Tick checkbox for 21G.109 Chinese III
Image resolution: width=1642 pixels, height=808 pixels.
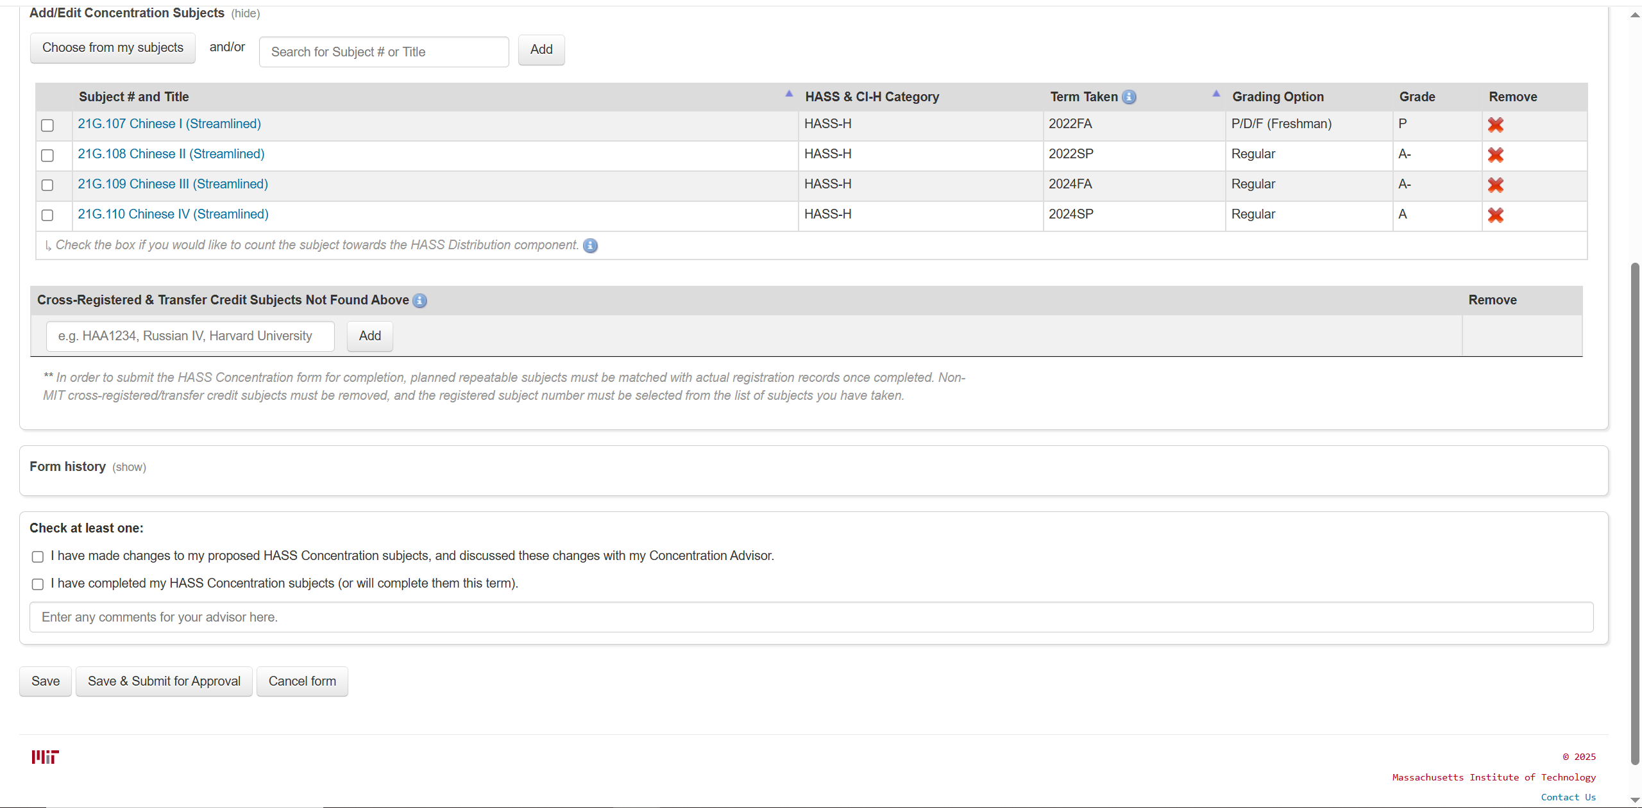pos(47,186)
